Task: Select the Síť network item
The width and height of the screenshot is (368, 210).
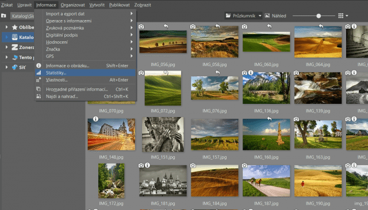Action: 19,67
